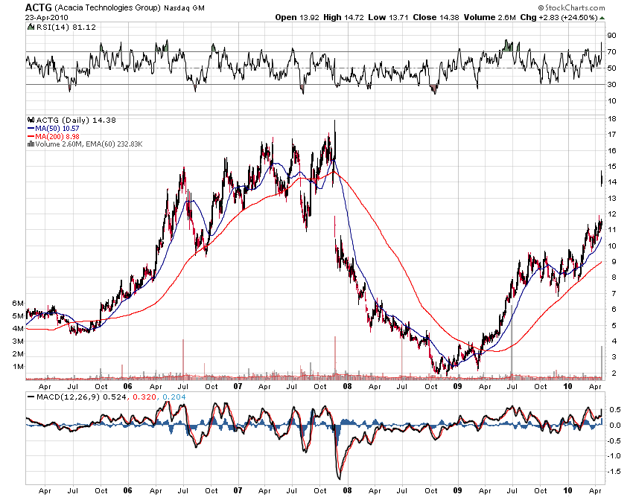Click the 90 tick on the RSI scale

click(612, 36)
